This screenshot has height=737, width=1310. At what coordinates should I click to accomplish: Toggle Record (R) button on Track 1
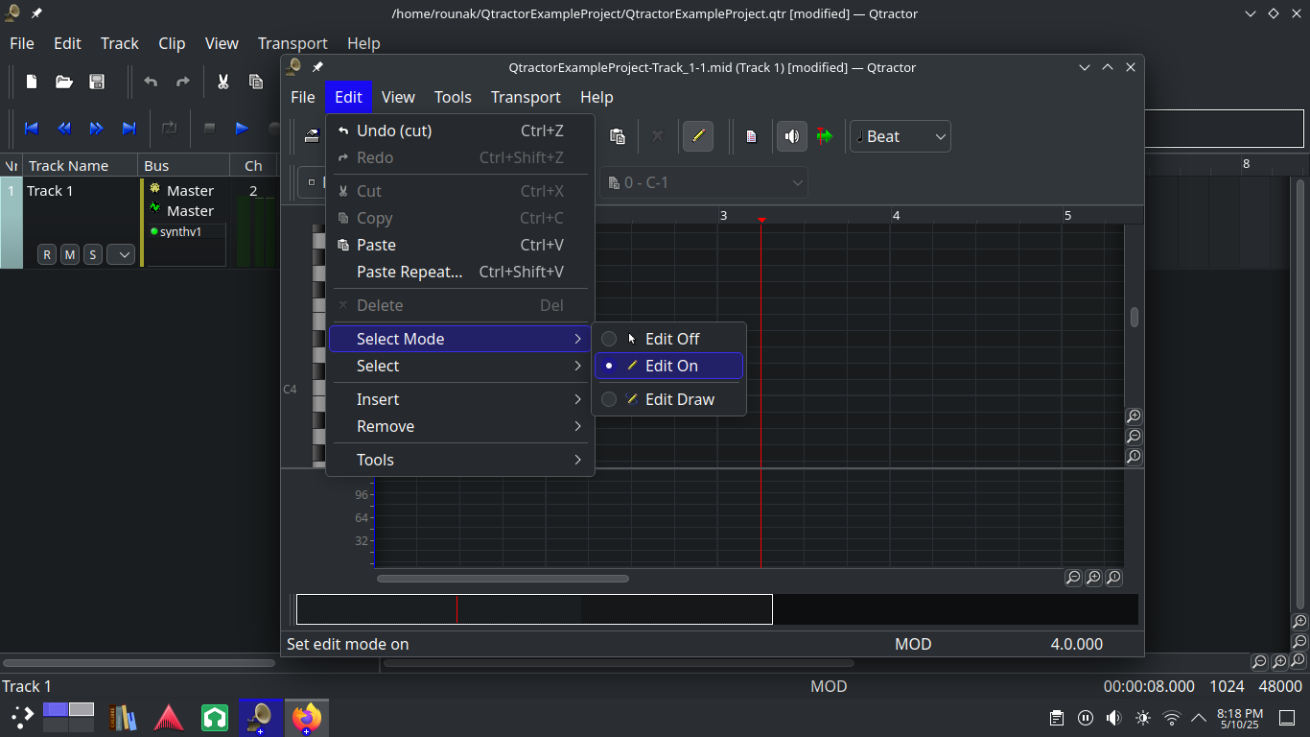pos(47,254)
